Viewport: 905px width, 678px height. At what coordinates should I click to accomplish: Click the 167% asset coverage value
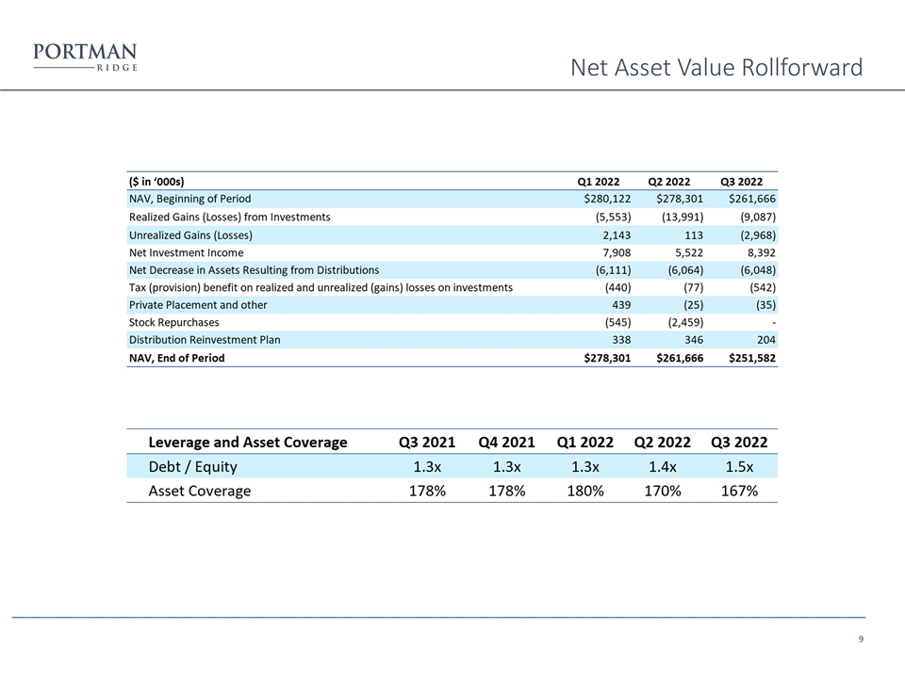(739, 491)
